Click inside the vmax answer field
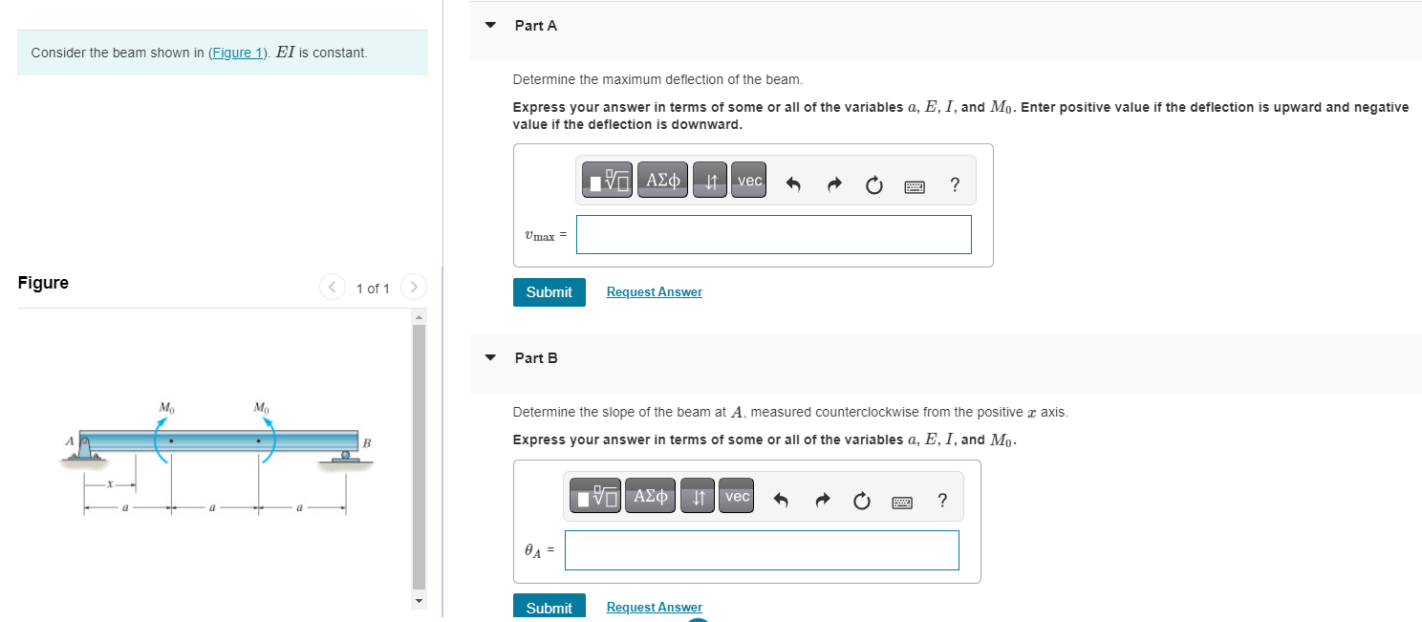The height and width of the screenshot is (622, 1422). point(773,234)
